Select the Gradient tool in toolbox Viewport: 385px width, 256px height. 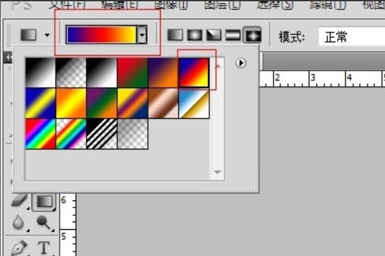pos(43,202)
